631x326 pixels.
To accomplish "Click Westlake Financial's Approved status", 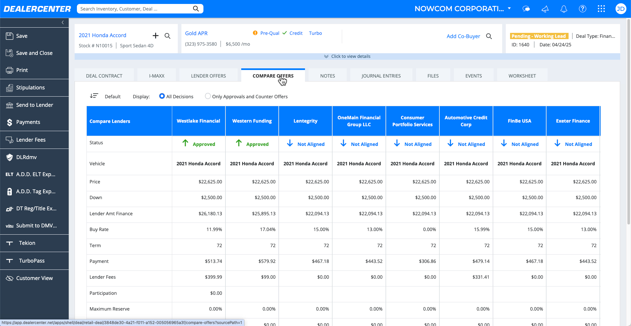I will 199,144.
